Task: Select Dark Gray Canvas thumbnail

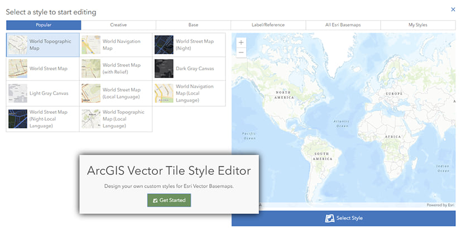Action: [164, 69]
